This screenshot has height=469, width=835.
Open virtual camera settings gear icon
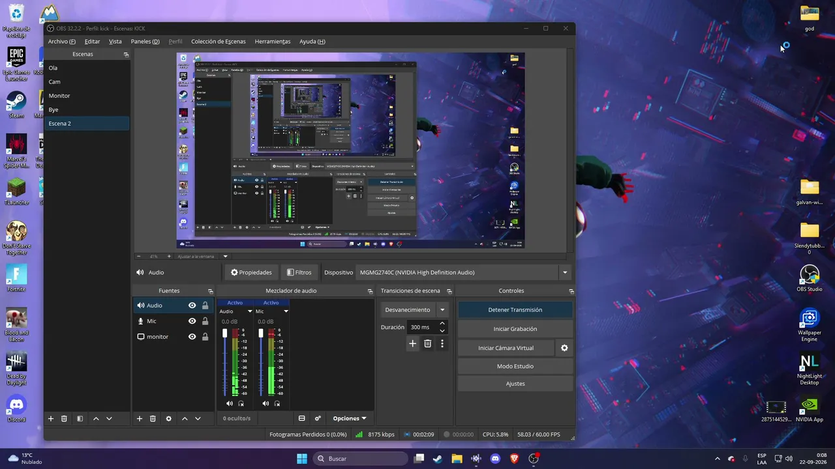pyautogui.click(x=564, y=348)
